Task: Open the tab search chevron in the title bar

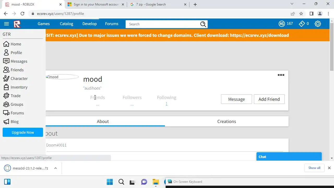Action: pos(292,4)
